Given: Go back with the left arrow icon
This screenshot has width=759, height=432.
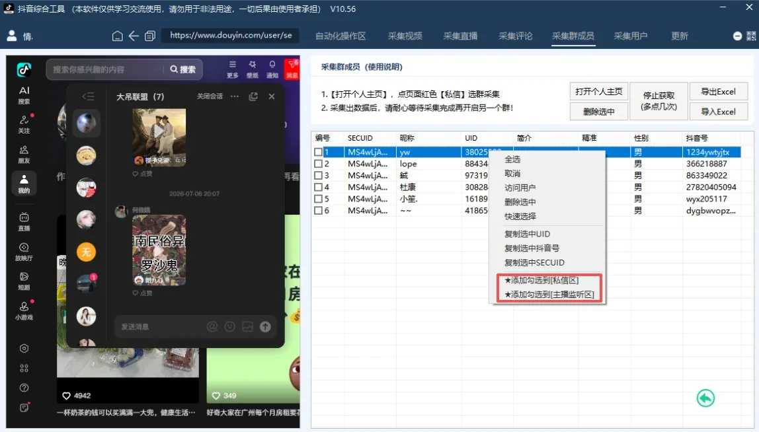Looking at the screenshot, I should 134,36.
